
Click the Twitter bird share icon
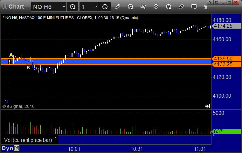205,7
